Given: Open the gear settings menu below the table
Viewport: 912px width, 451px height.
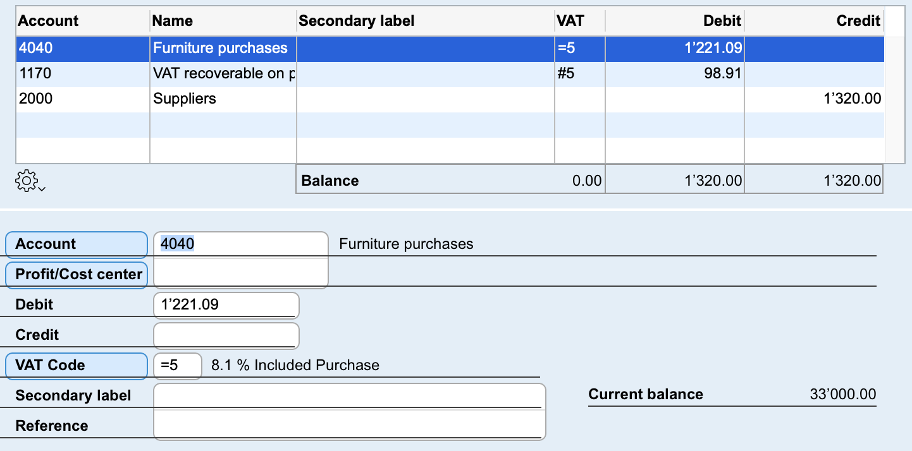Looking at the screenshot, I should pyautogui.click(x=29, y=182).
